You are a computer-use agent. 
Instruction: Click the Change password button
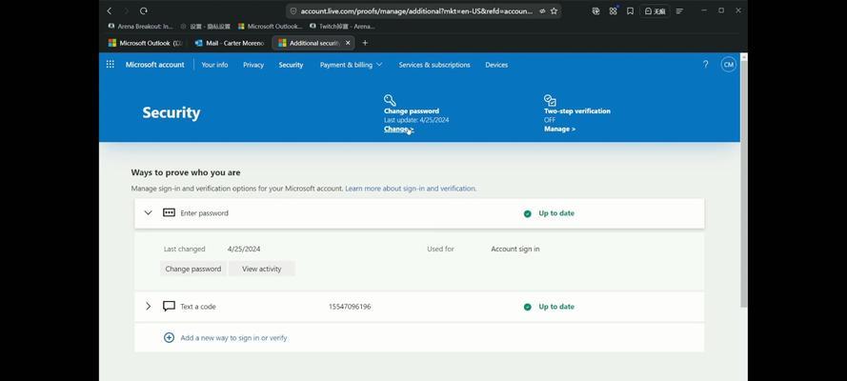[192, 269]
